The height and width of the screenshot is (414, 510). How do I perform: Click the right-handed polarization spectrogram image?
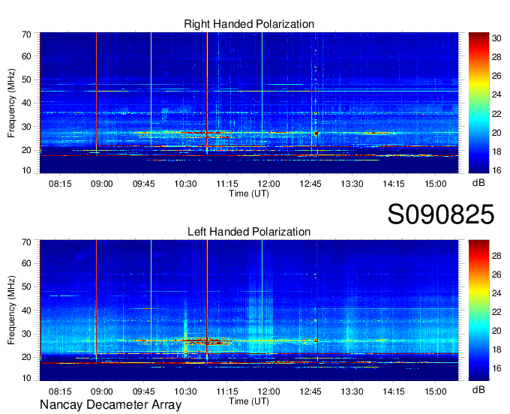coord(249,103)
